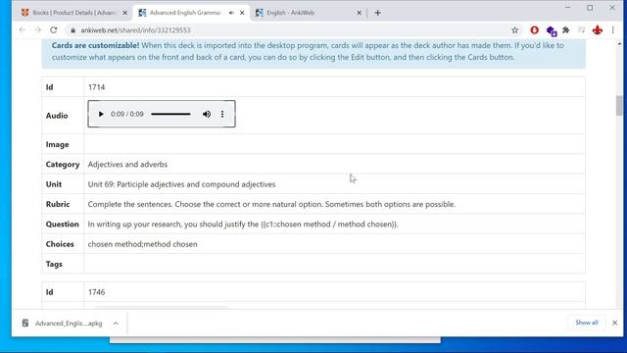Viewport: 627px width, 353px height.
Task: Close the Advanced English Grammar tab
Action: [242, 13]
